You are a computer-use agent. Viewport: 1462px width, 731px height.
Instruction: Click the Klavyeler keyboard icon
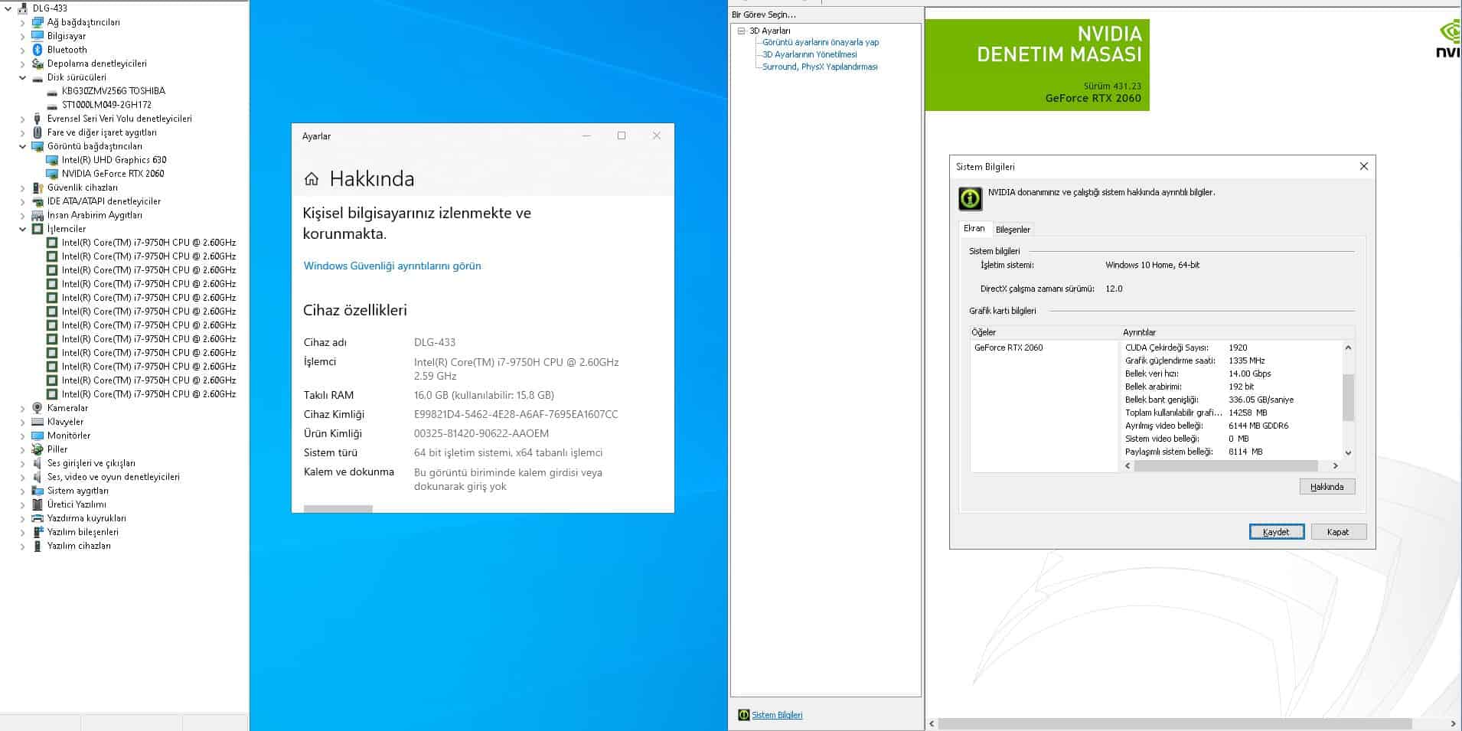tap(38, 422)
